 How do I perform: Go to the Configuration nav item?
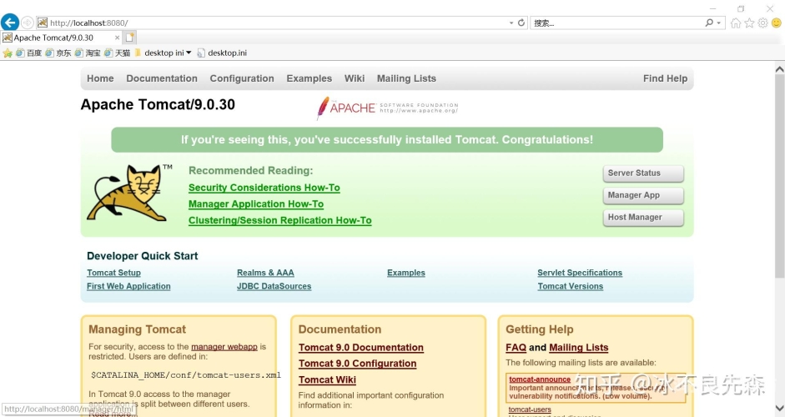(x=242, y=78)
